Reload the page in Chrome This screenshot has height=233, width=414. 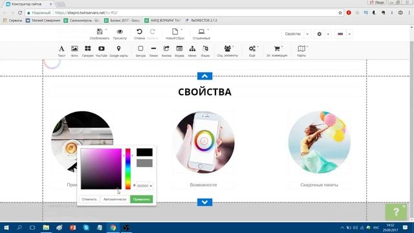click(20, 13)
